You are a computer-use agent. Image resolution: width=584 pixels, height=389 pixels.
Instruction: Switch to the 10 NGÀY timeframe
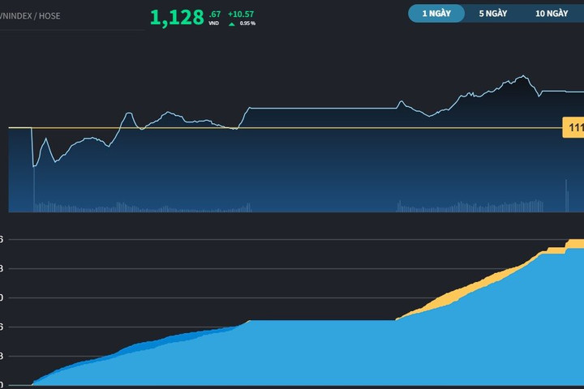pos(552,14)
